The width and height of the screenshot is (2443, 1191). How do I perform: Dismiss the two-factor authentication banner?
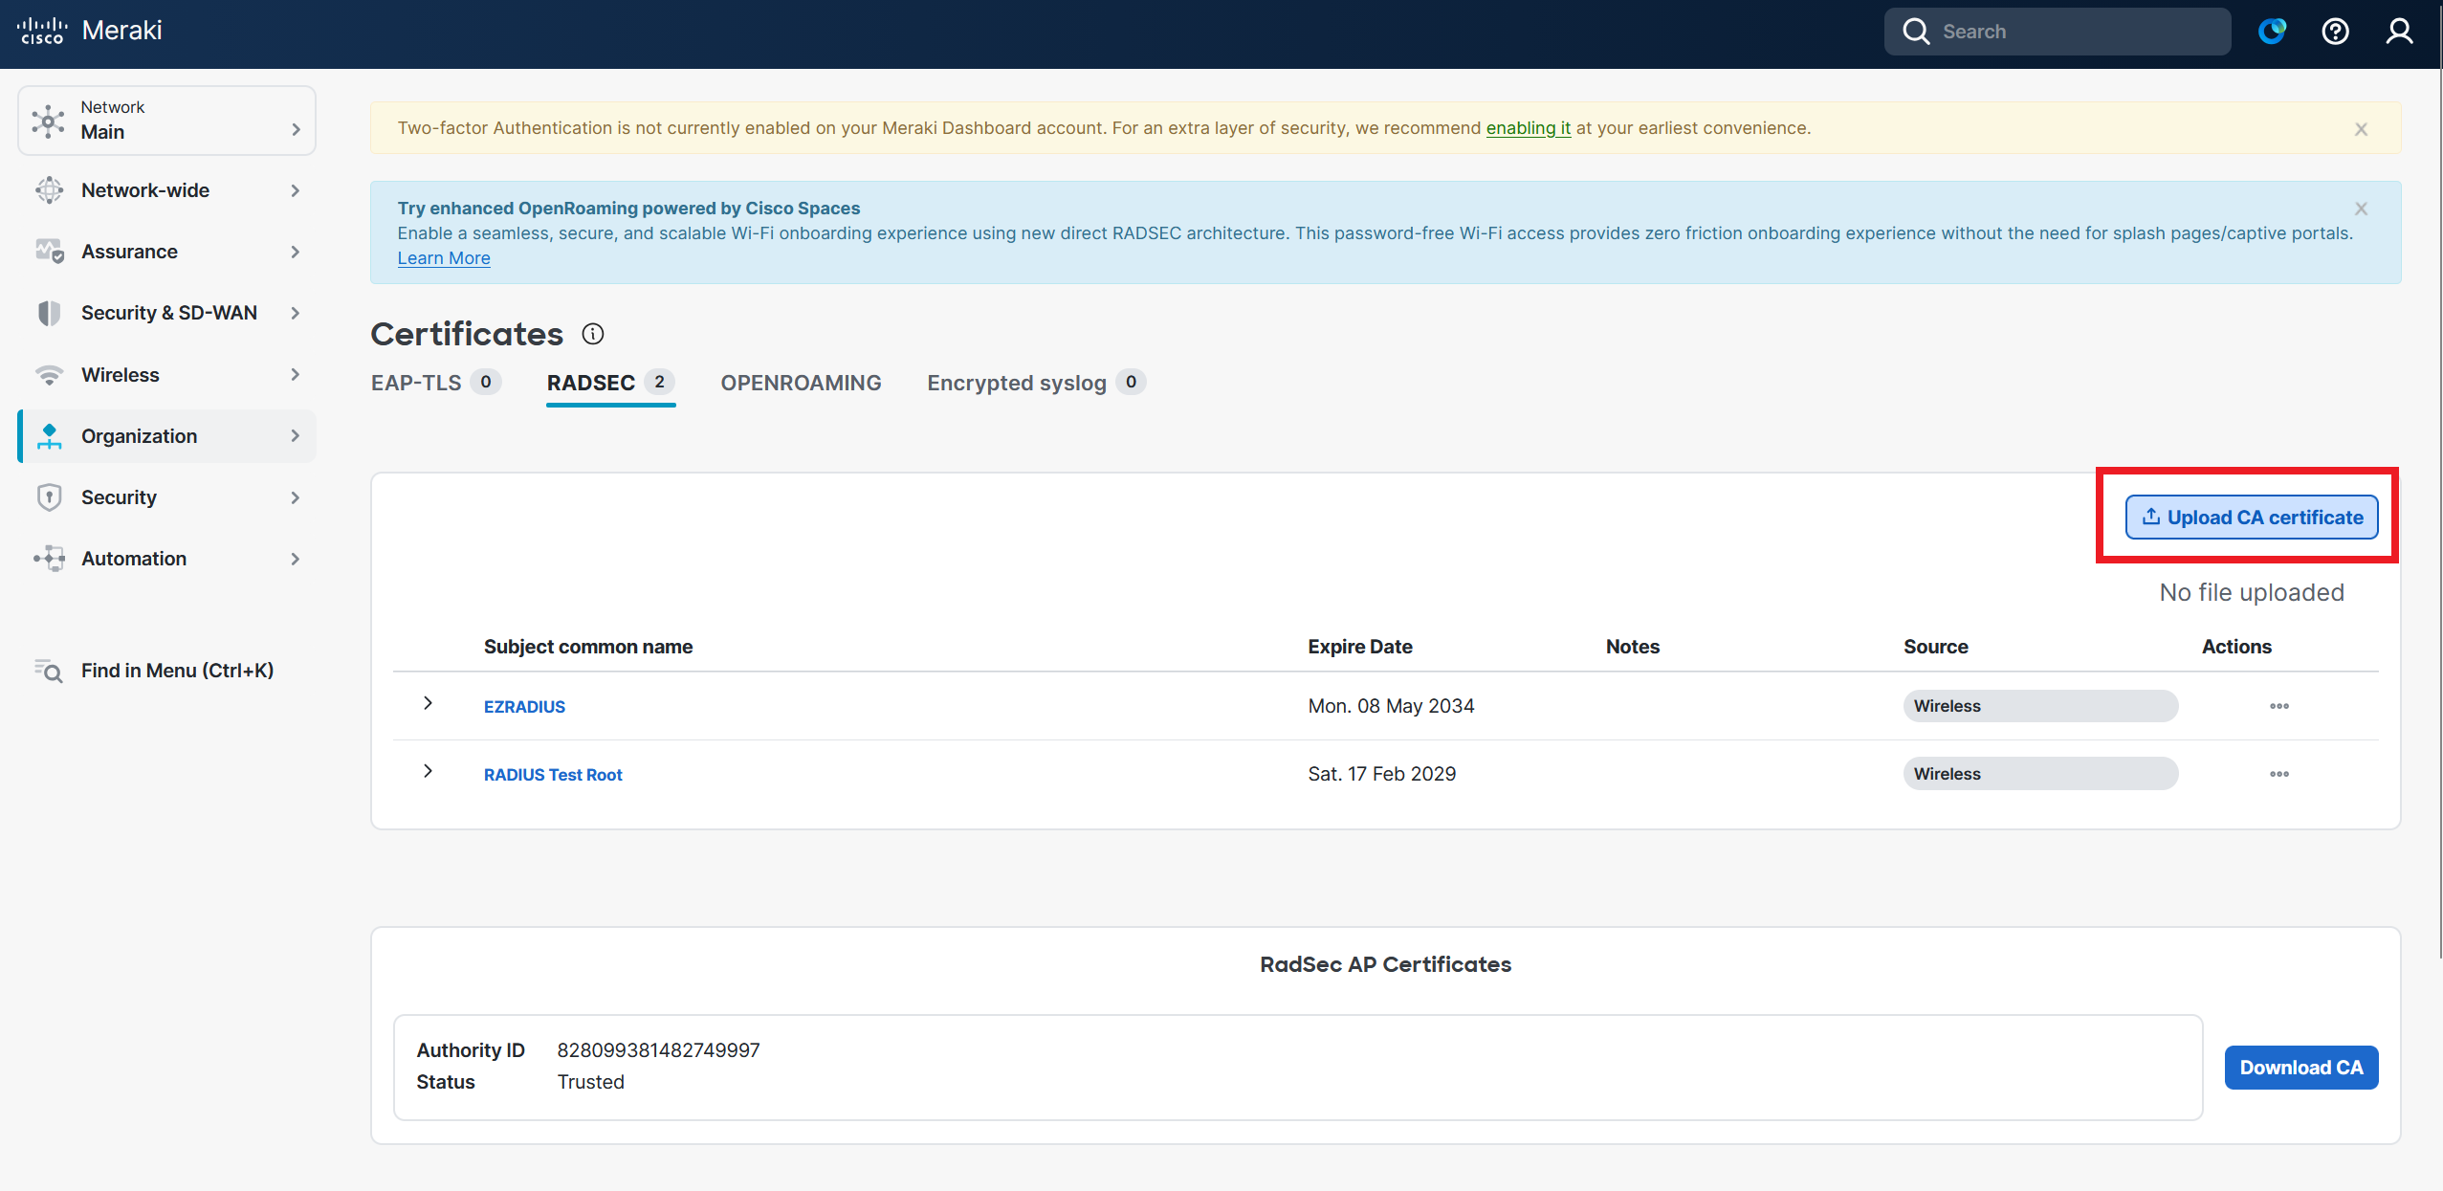coord(2361,129)
